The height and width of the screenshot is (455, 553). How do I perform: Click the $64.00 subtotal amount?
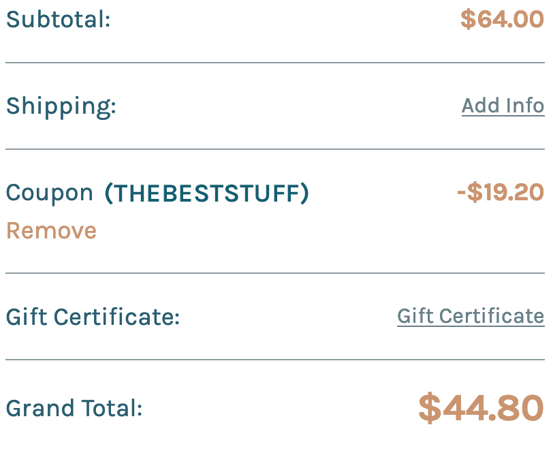point(503,20)
